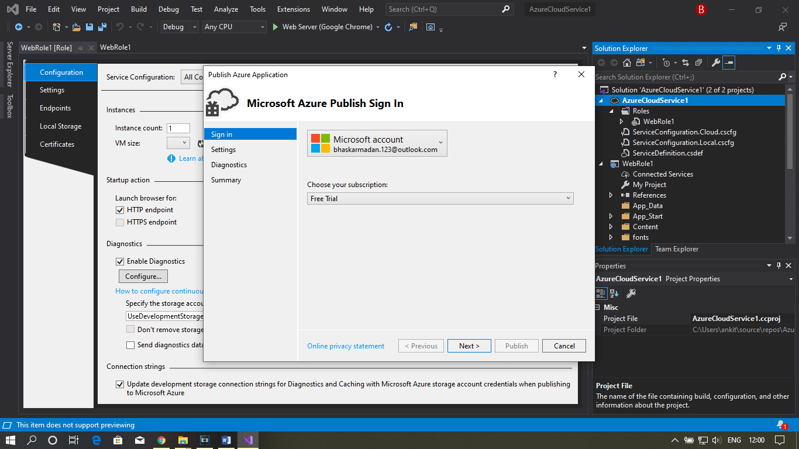
Task: Toggle Update development storage connection strings checkbox
Action: [120, 384]
